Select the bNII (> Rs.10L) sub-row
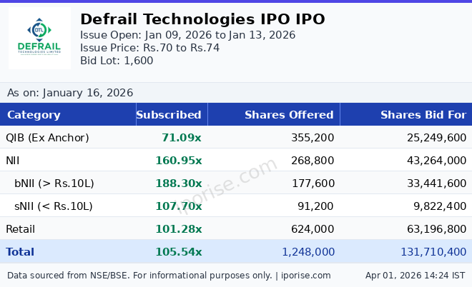The width and height of the screenshot is (472, 287). 54,183
